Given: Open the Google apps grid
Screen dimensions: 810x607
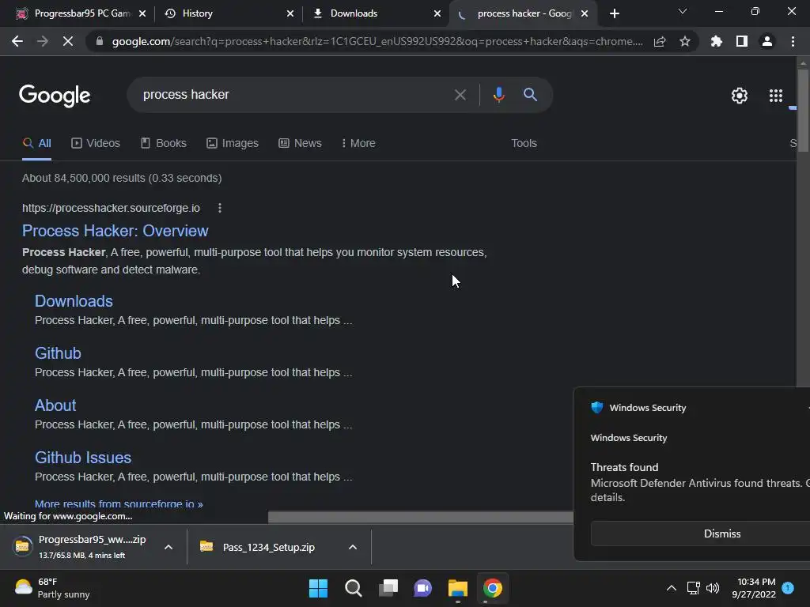Looking at the screenshot, I should 775,96.
